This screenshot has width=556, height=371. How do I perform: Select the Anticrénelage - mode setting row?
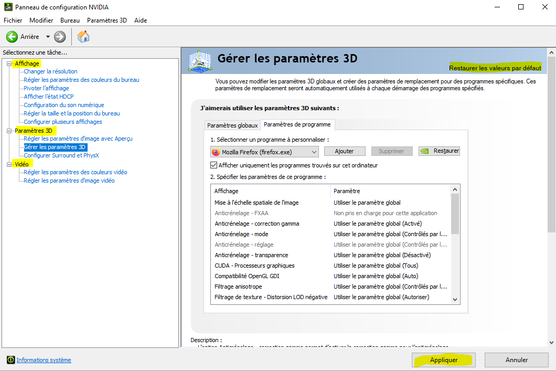[331, 234]
